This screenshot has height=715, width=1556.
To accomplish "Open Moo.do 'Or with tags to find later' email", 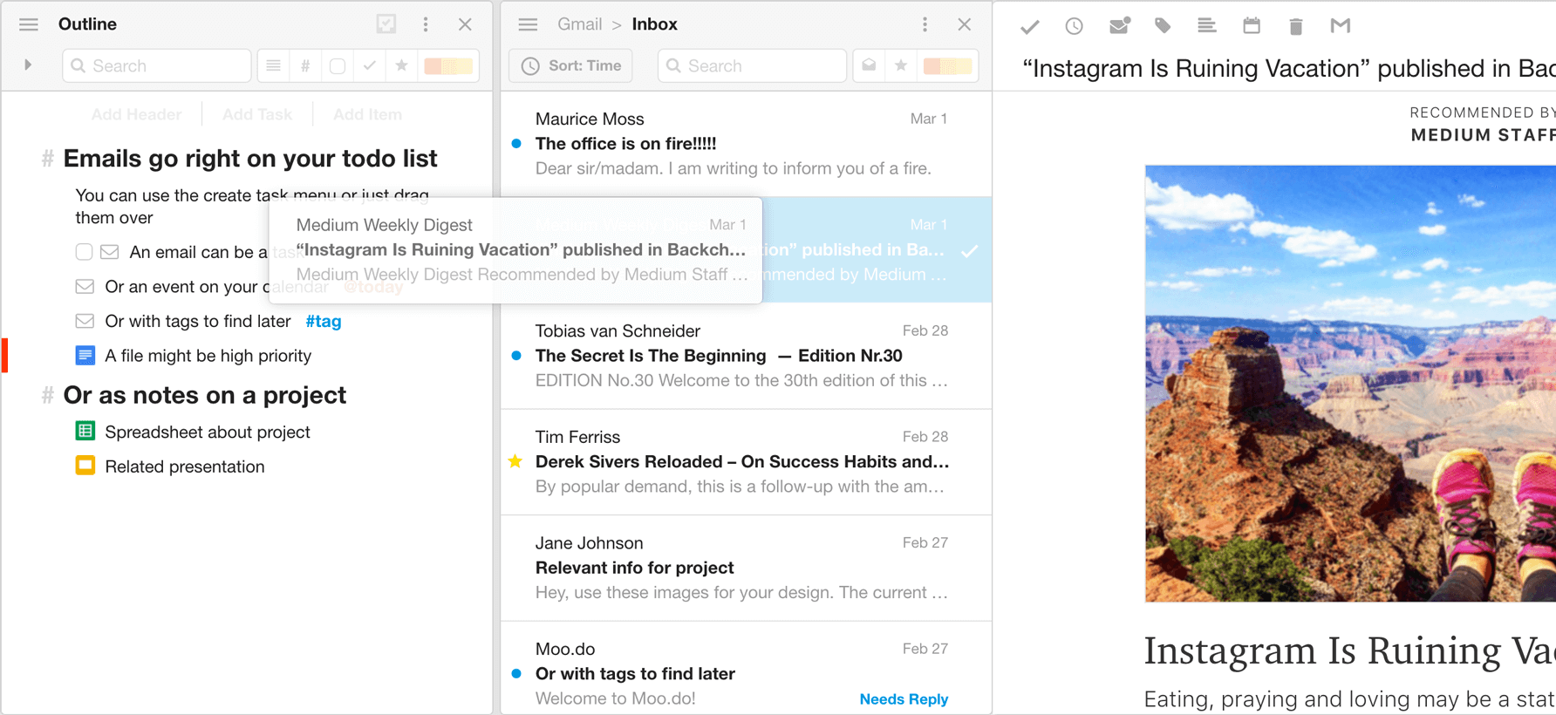I will coord(747,669).
